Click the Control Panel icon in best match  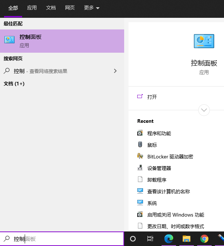tap(9, 40)
